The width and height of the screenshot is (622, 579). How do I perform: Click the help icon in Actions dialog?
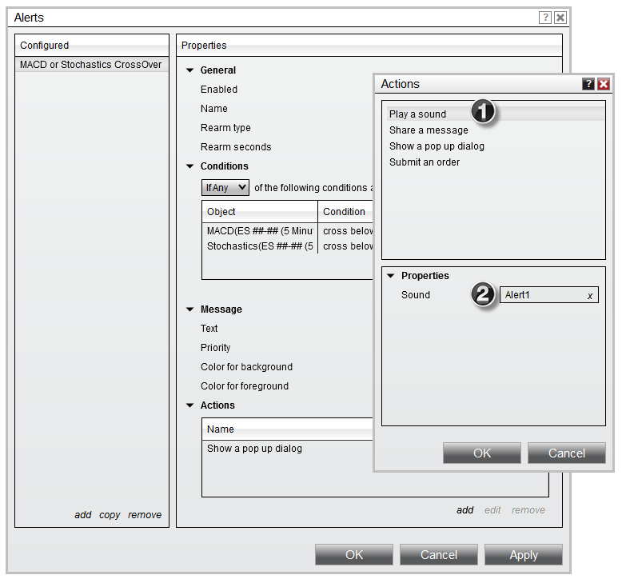tap(588, 84)
